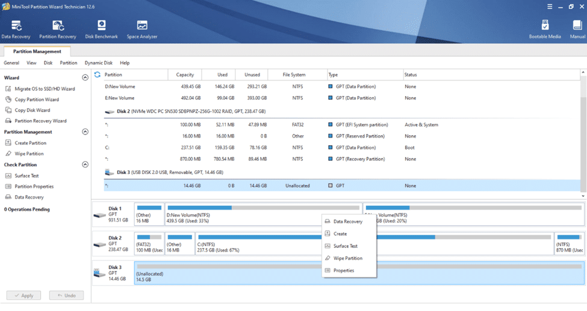Select the 14.46 GB Unallocated row
Image resolution: width=587 pixels, height=311 pixels.
[x=342, y=186]
